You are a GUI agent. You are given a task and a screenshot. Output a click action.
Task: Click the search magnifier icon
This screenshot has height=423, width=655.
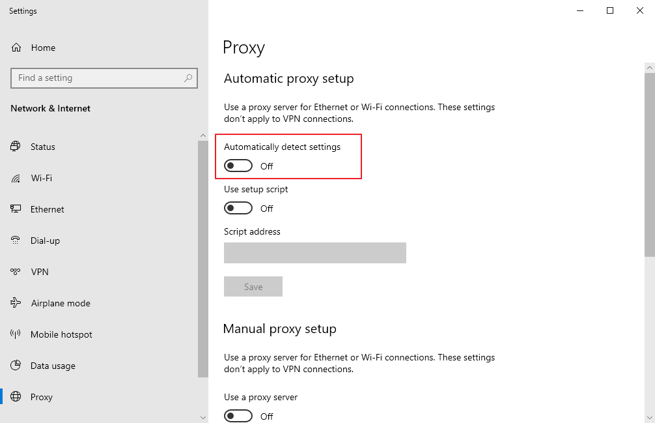pos(188,78)
